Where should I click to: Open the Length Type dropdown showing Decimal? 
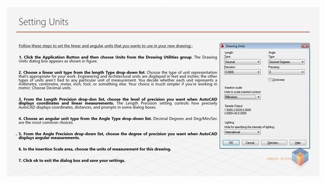tap(242, 62)
